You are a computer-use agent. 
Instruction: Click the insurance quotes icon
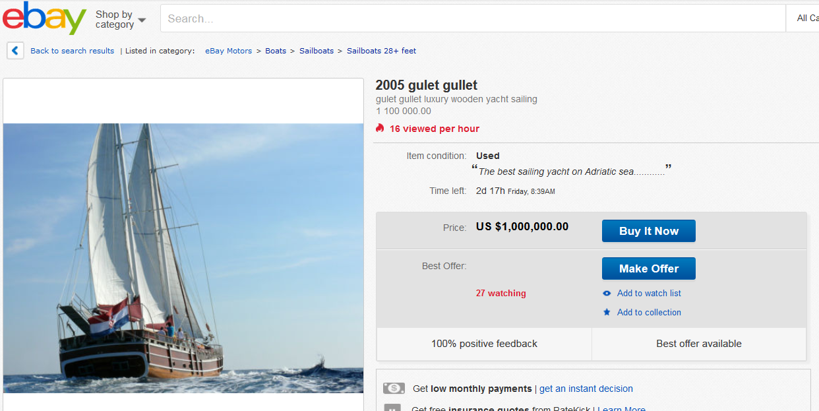(x=392, y=408)
